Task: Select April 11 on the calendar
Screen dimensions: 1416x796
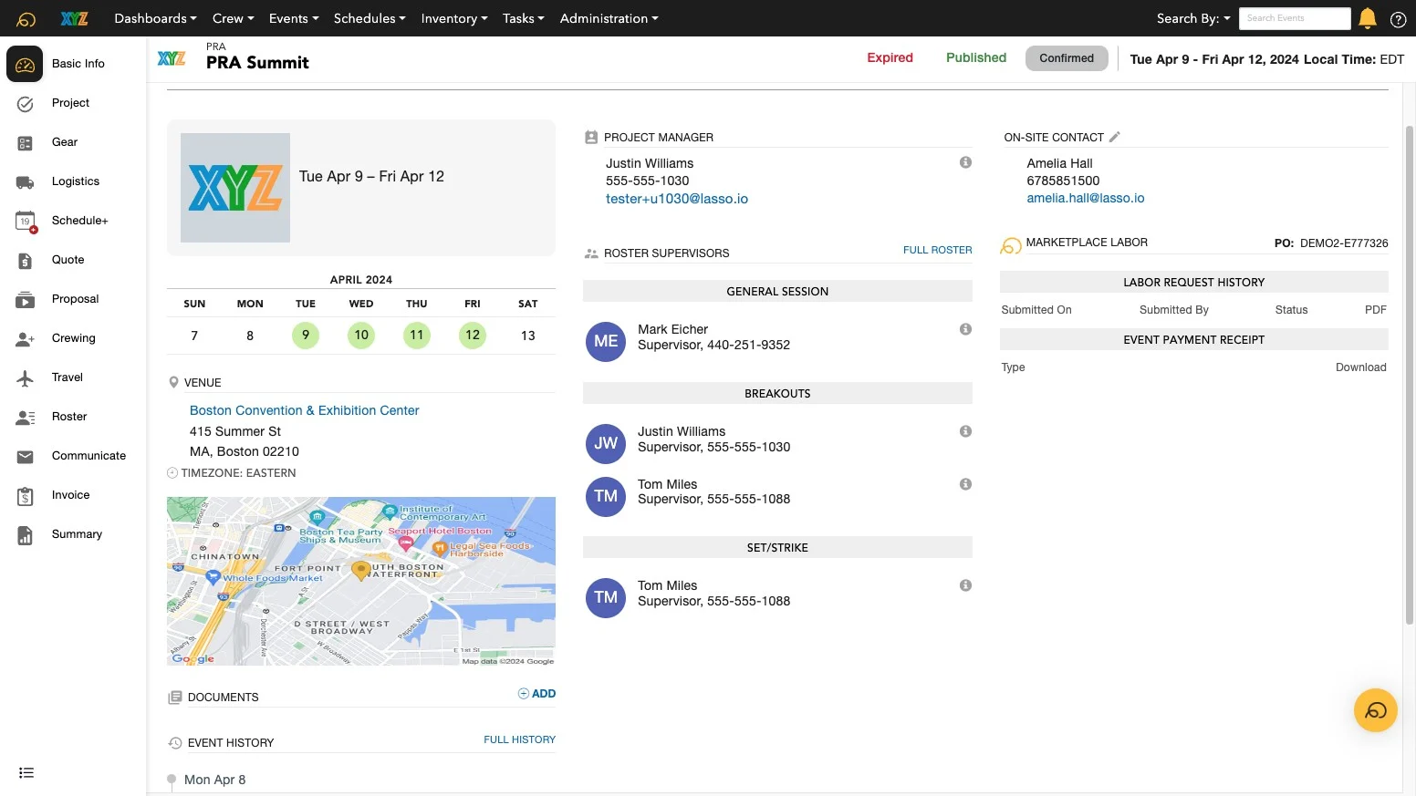Action: point(417,336)
